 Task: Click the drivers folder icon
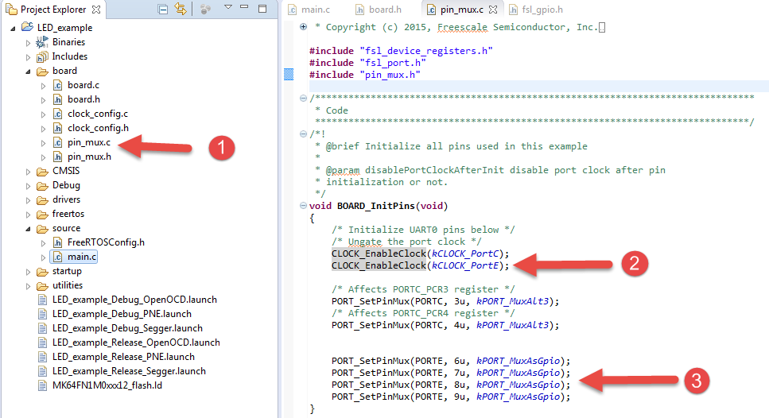coord(42,200)
